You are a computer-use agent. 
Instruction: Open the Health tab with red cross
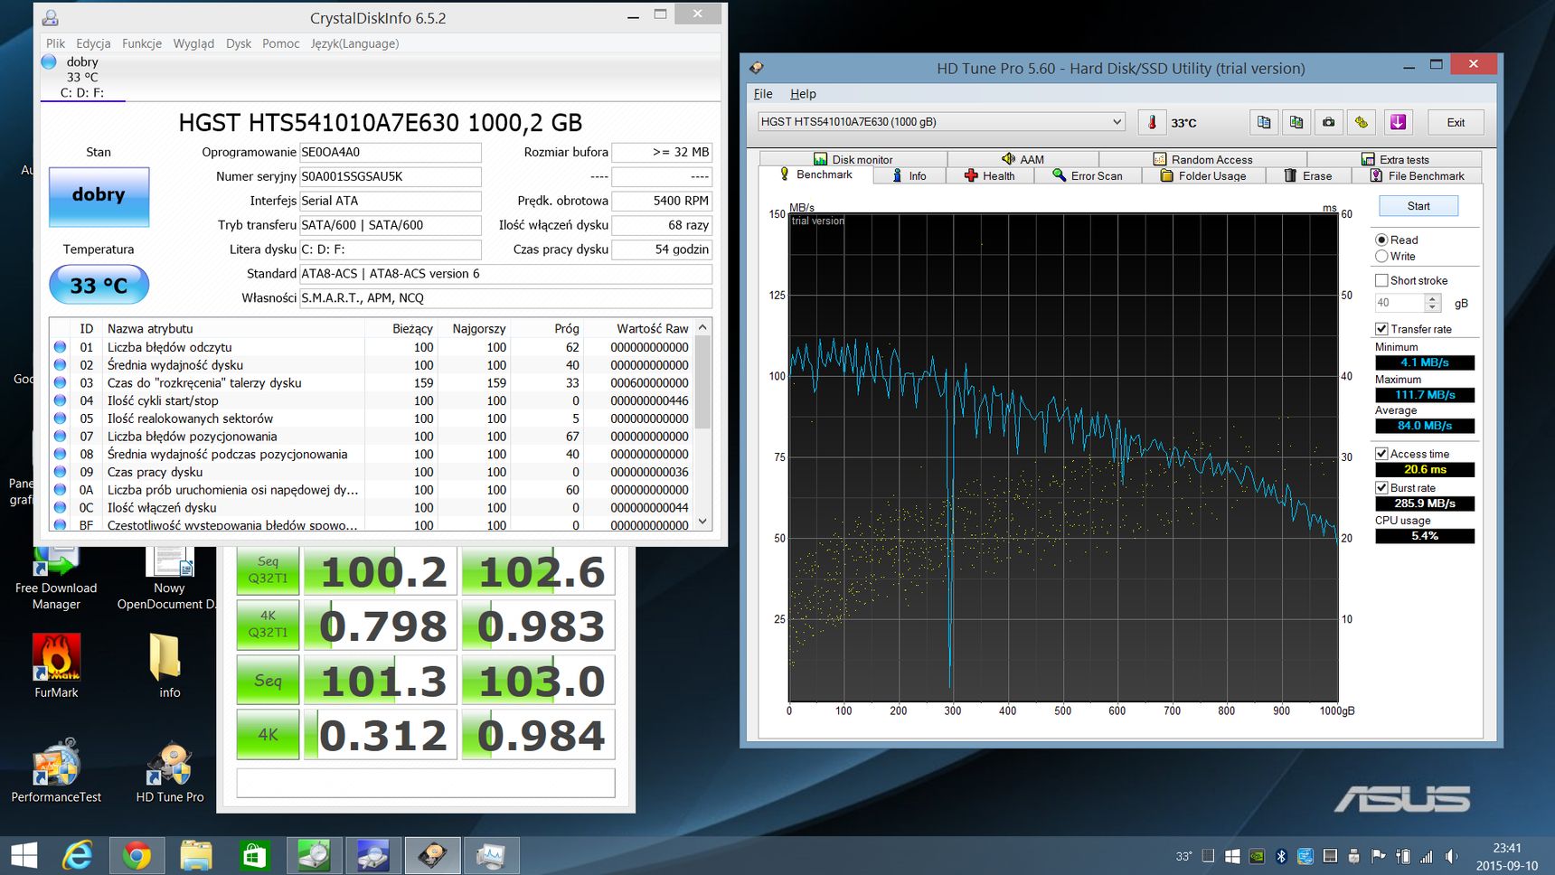click(x=989, y=175)
